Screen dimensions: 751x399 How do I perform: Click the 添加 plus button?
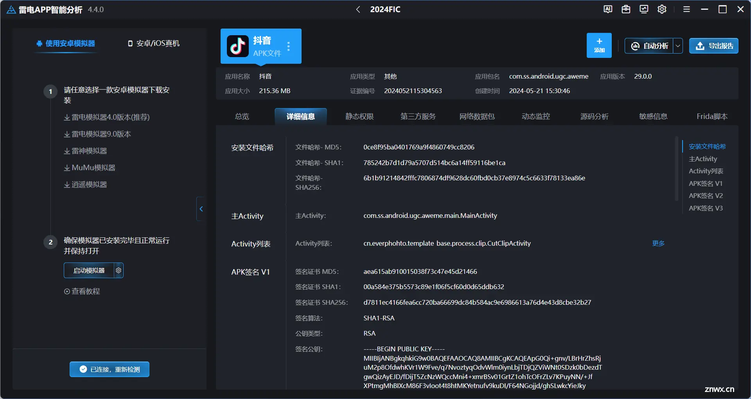tap(599, 45)
